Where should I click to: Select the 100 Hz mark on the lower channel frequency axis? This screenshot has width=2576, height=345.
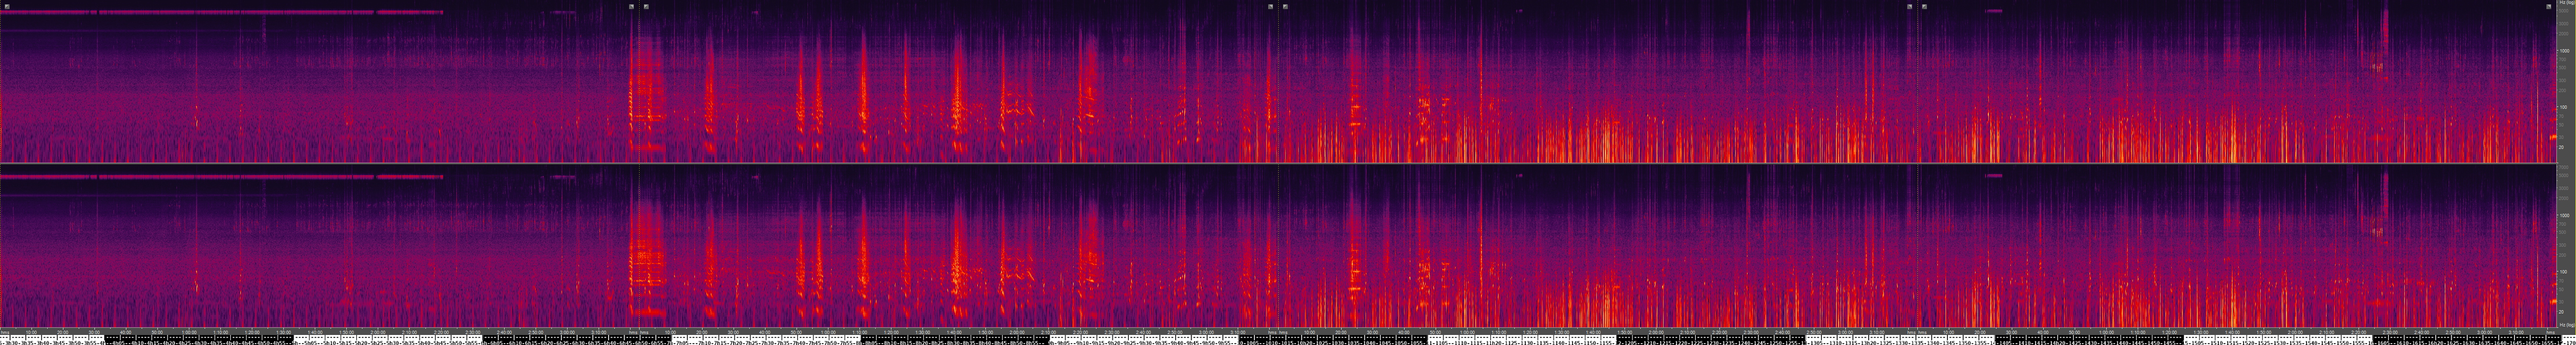(x=2564, y=271)
